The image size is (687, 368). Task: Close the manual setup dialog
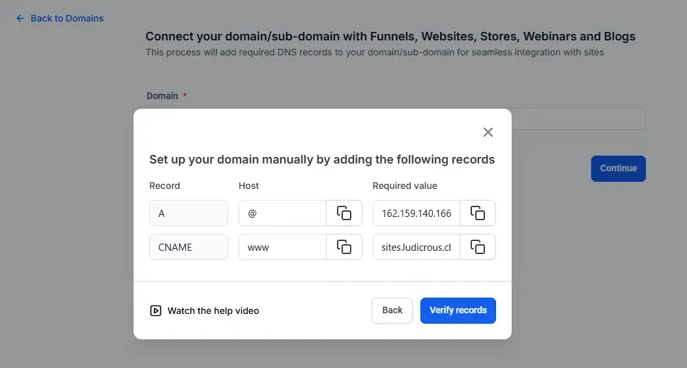tap(488, 132)
